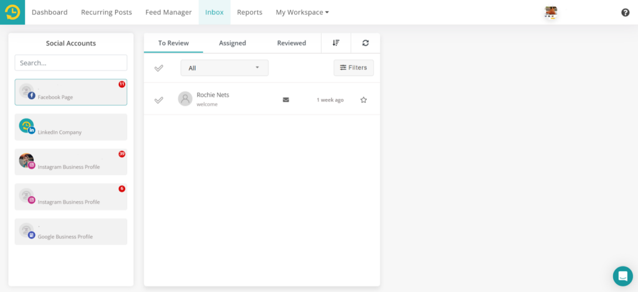Click 'Instagram Business Profile' label with 6 badge
This screenshot has height=292, width=638.
(x=69, y=202)
